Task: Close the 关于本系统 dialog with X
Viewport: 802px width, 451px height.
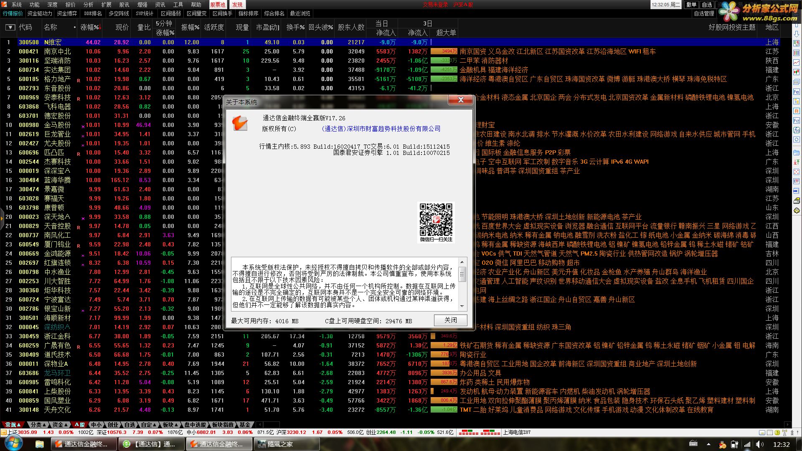Action: [461, 100]
